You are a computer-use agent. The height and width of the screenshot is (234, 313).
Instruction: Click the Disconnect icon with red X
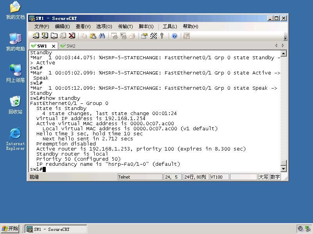[x=72, y=36]
